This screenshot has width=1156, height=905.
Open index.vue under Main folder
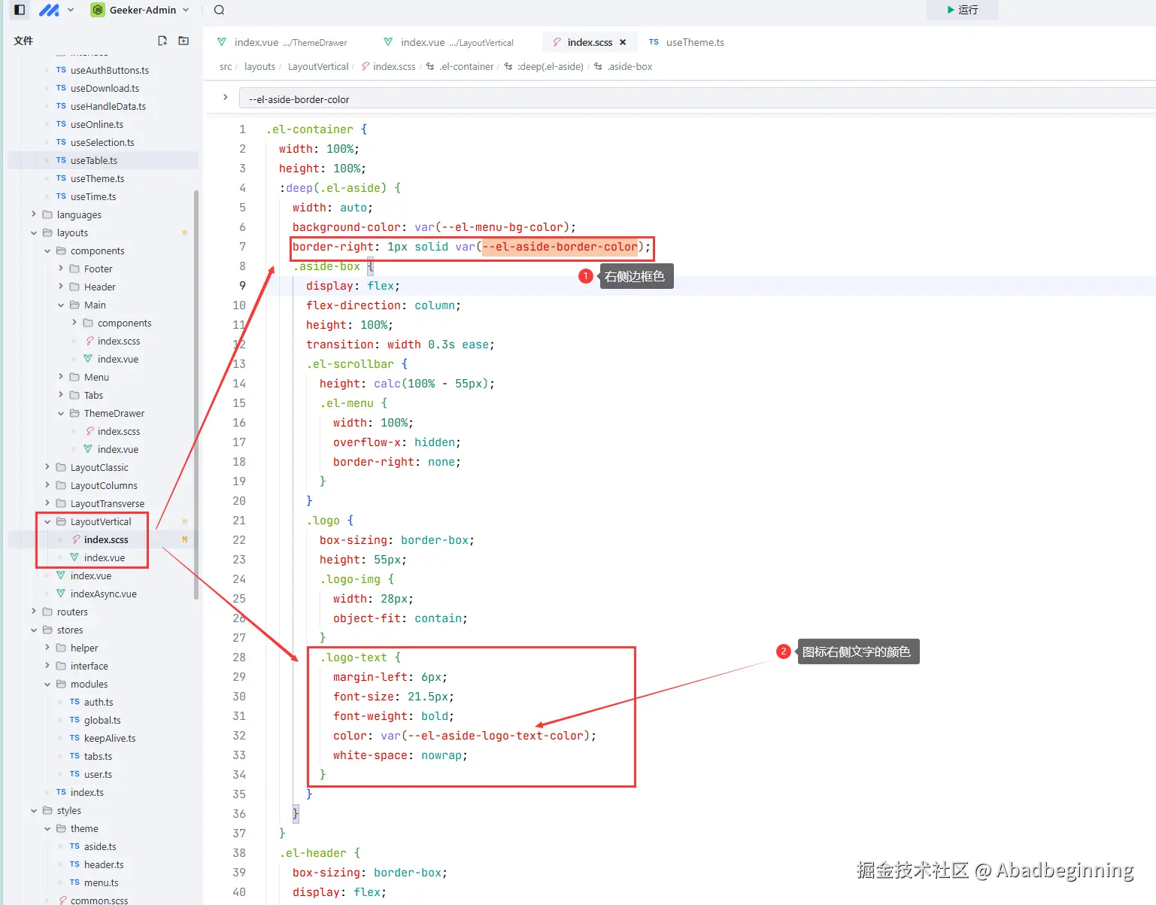[x=117, y=359]
